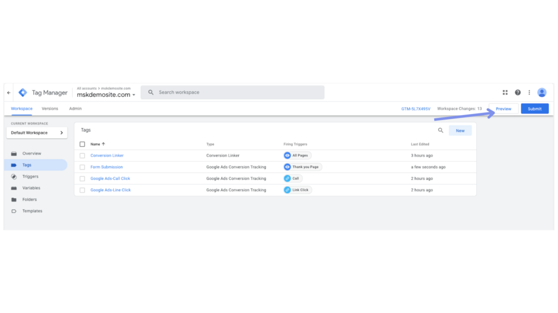Click the Tag Manager diamond logo
This screenshot has height=313, width=558.
point(23,92)
